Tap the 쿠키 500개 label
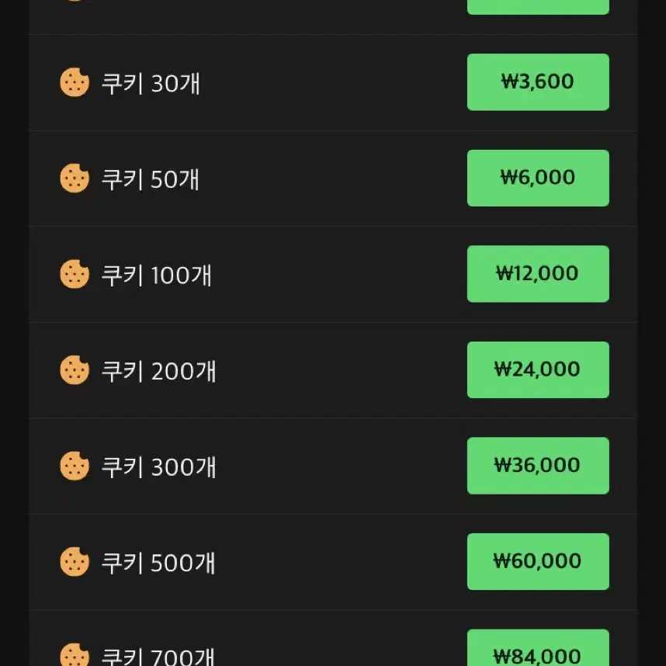This screenshot has height=666, width=666. (x=158, y=562)
